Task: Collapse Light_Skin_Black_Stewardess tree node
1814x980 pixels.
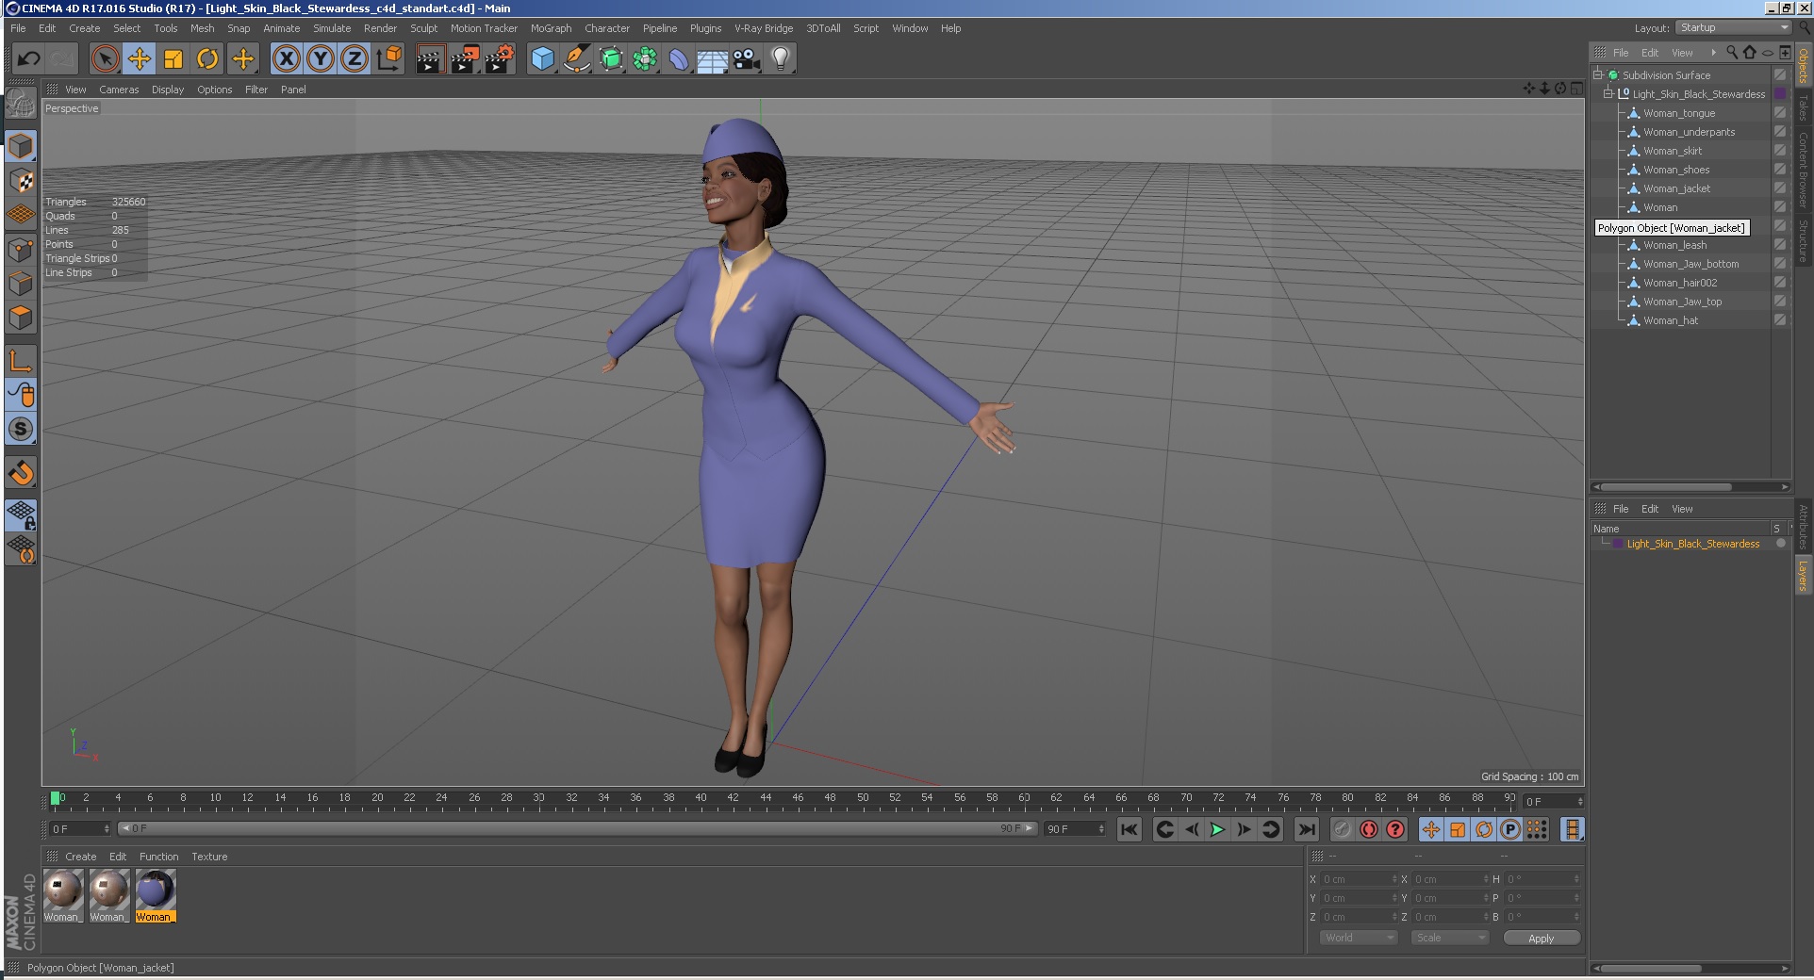Action: click(x=1608, y=93)
